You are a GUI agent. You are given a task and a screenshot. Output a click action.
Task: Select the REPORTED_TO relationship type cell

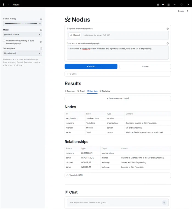point(91,158)
